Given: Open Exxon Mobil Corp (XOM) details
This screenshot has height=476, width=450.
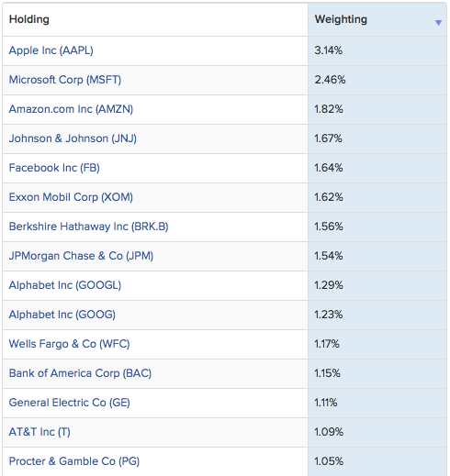Looking at the screenshot, I should coord(71,197).
